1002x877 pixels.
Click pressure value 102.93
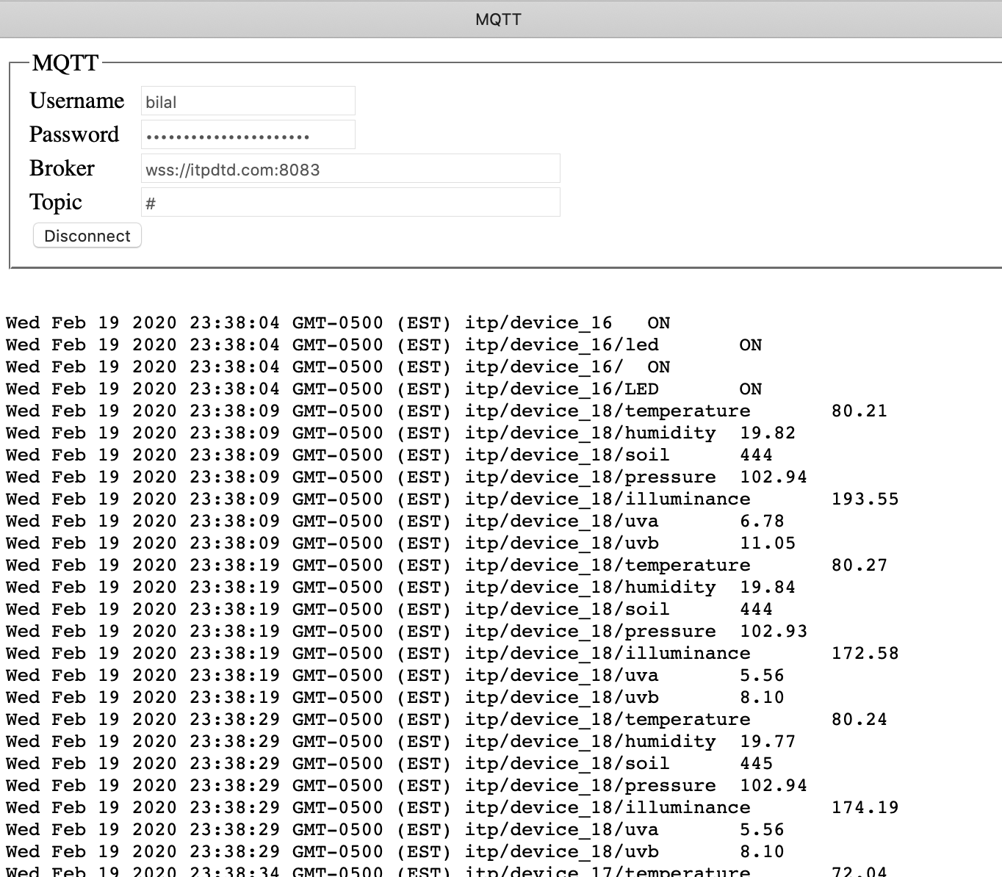[774, 632]
